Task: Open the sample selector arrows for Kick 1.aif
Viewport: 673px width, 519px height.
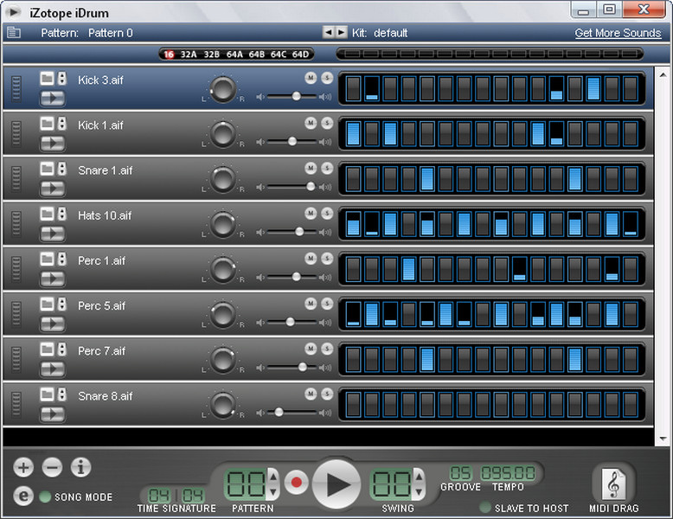Action: click(61, 125)
